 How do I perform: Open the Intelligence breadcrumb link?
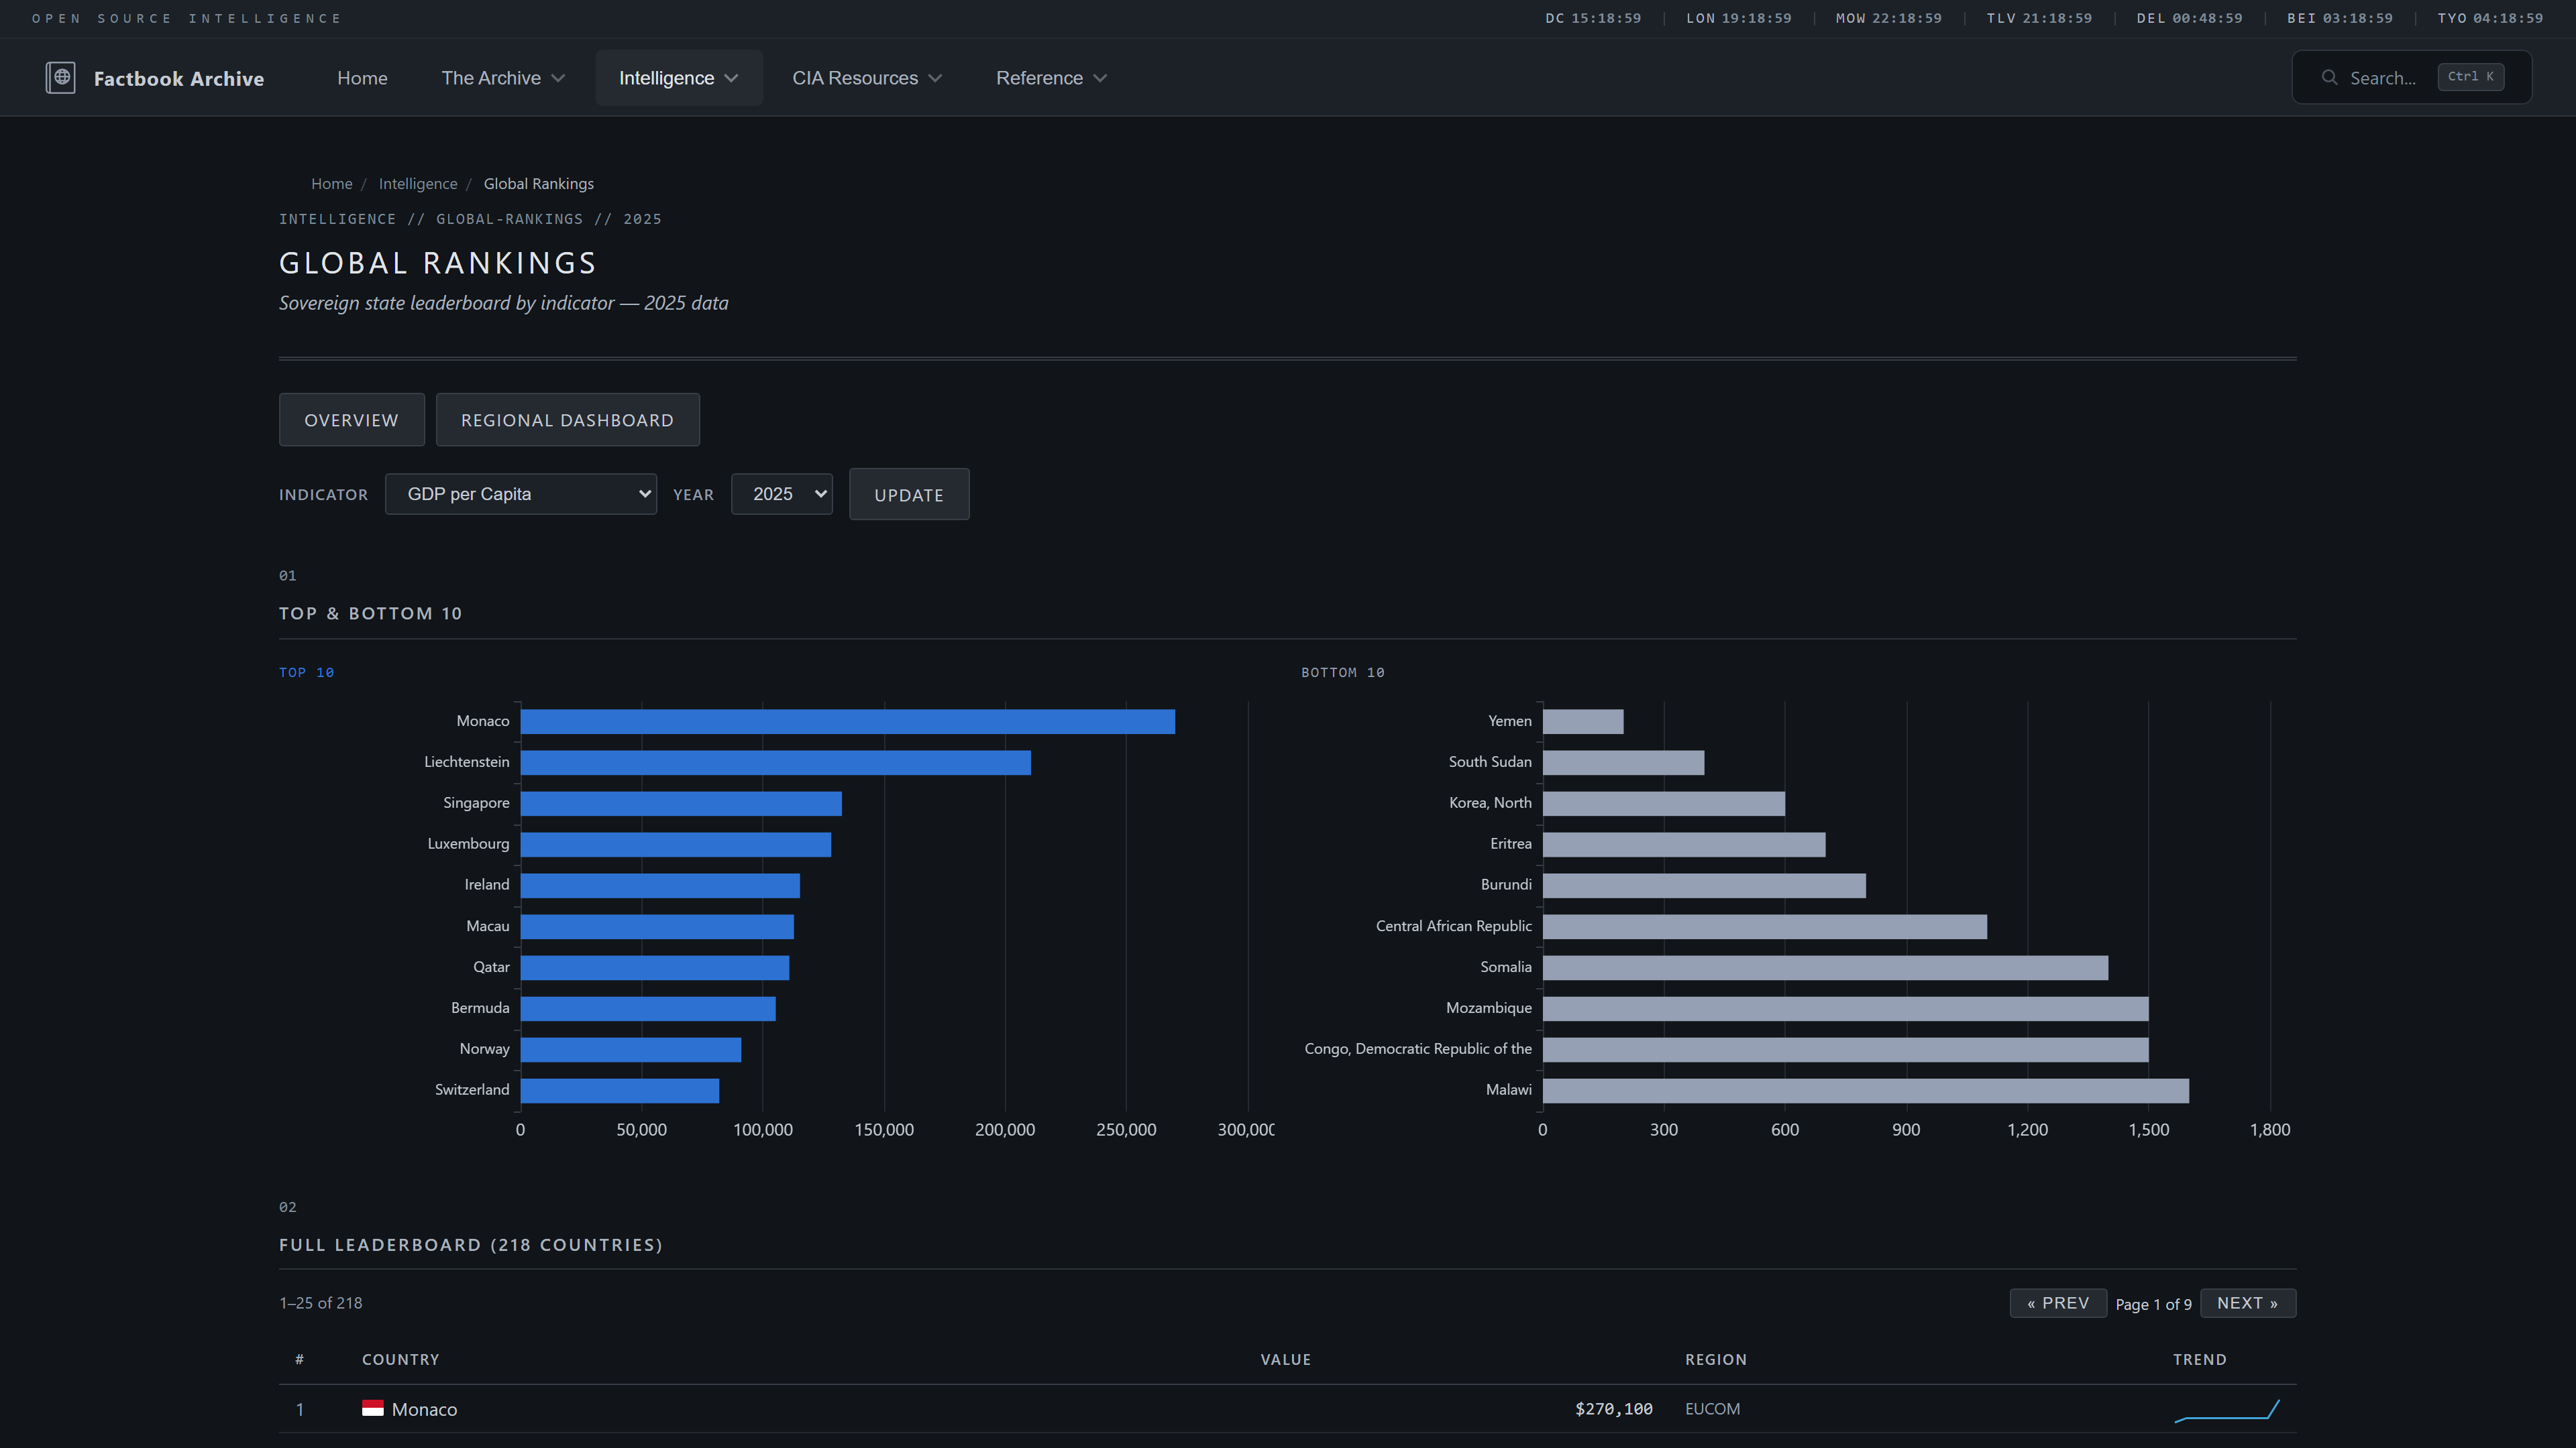coord(417,184)
